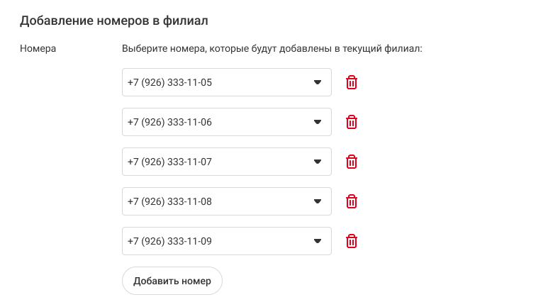Screen dimensions: 548x302
Task: Open the 333-11-07 dropdown using its arrow
Action: pyautogui.click(x=318, y=162)
